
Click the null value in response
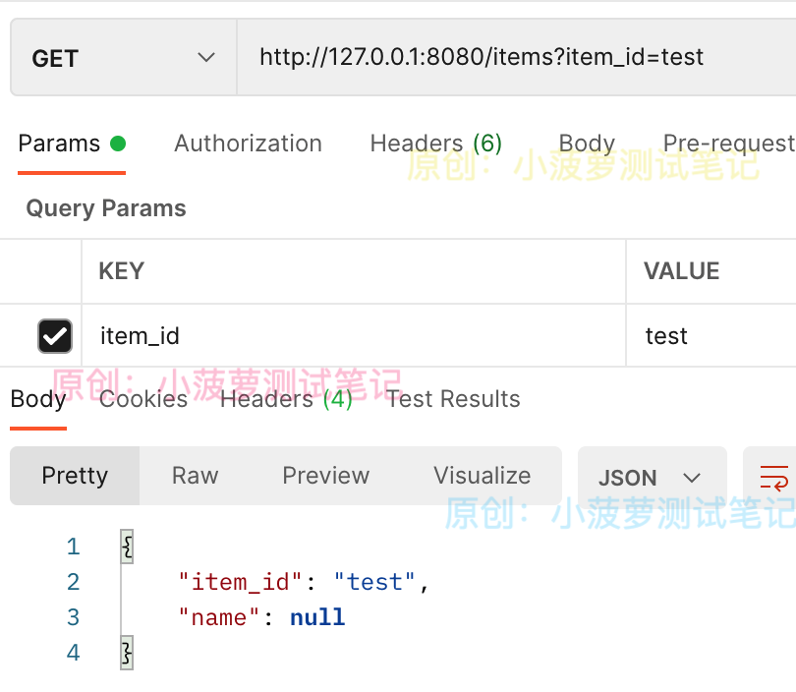[x=317, y=617]
